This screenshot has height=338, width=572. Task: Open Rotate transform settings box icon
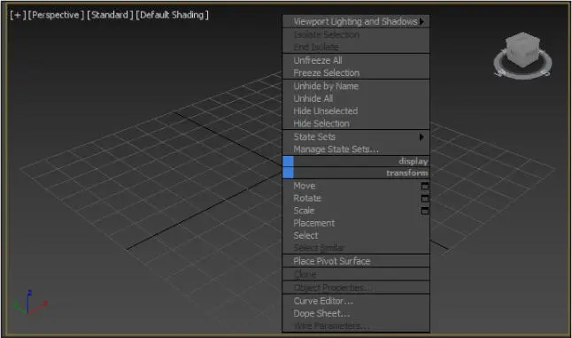425,198
